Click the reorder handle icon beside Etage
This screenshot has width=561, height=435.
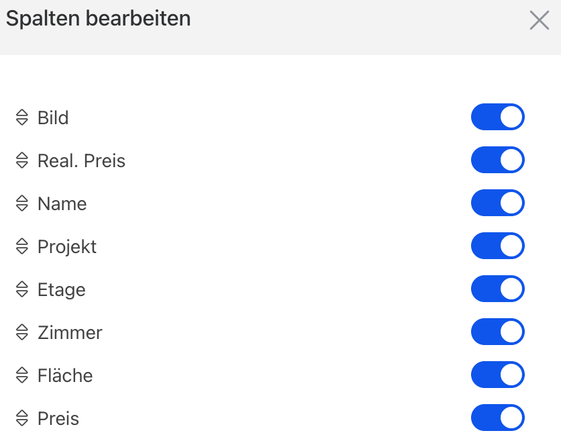point(21,289)
